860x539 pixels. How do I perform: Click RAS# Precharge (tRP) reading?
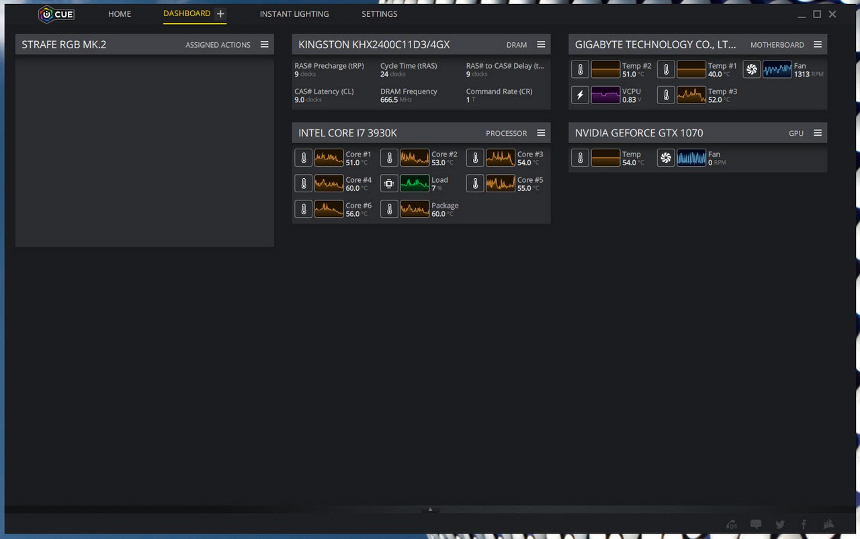pyautogui.click(x=329, y=70)
